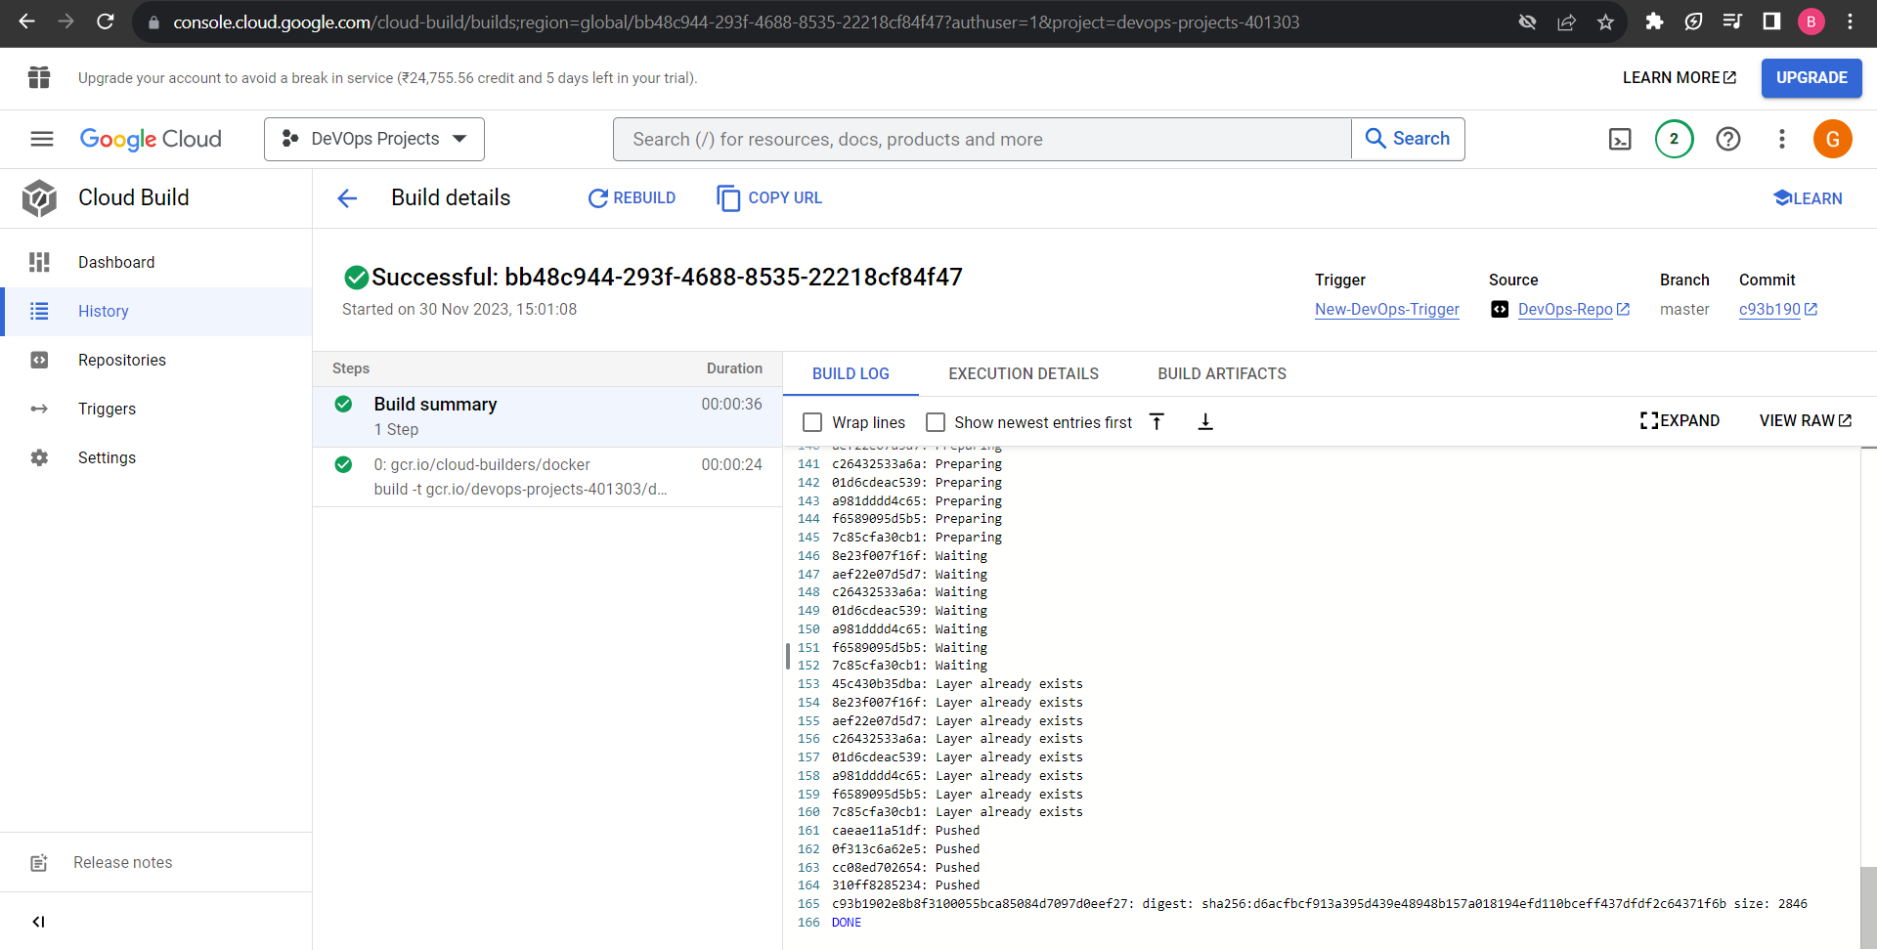Image resolution: width=1877 pixels, height=950 pixels.
Task: Click log line 165 with sha256 digest
Action: (1320, 904)
